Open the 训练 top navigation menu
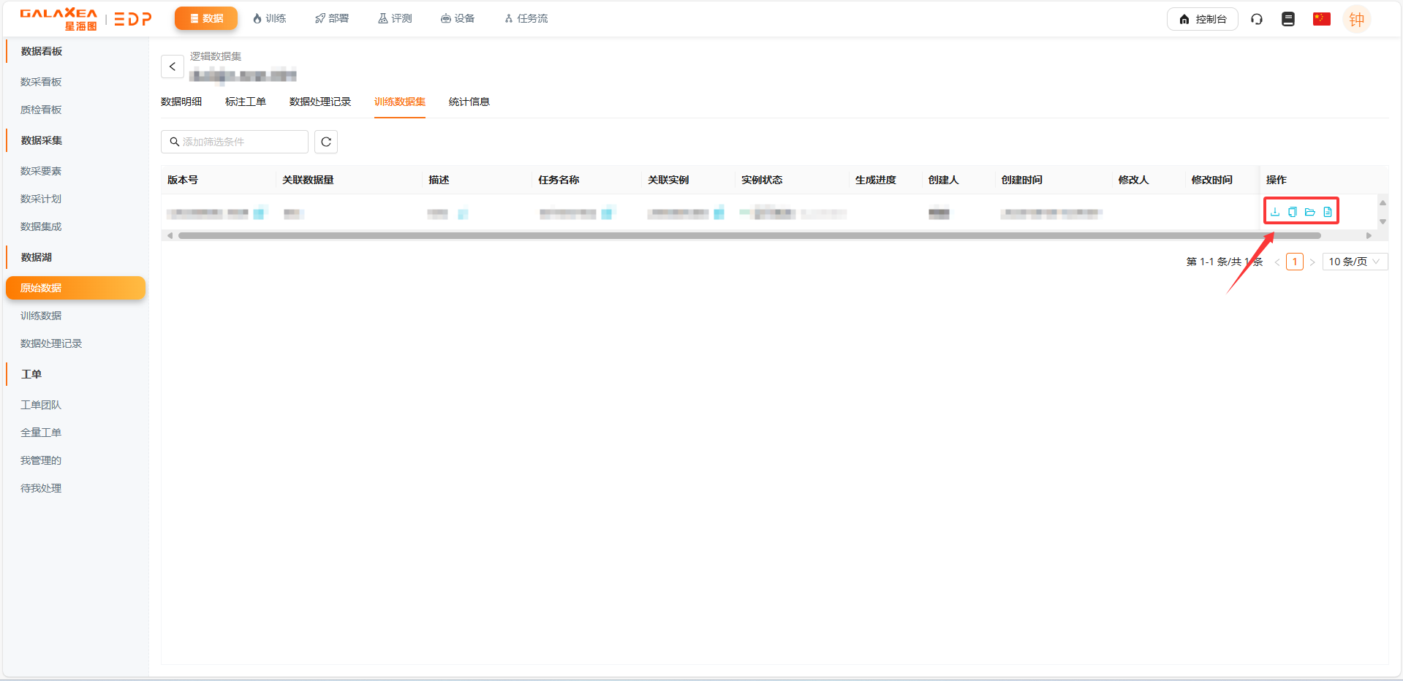Image resolution: width=1403 pixels, height=681 pixels. (269, 18)
